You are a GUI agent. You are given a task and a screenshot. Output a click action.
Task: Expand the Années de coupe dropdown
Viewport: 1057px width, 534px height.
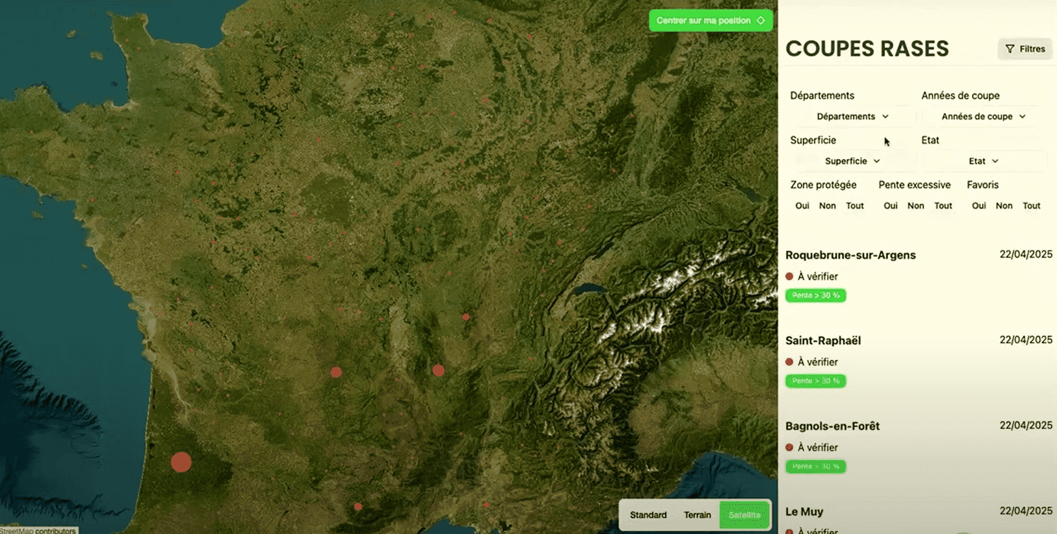pyautogui.click(x=983, y=116)
